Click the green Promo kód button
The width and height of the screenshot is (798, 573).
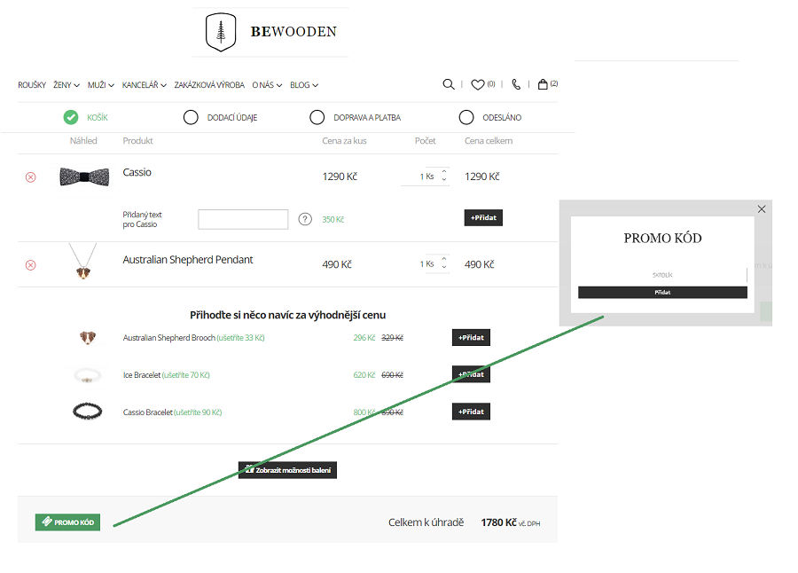(x=67, y=522)
